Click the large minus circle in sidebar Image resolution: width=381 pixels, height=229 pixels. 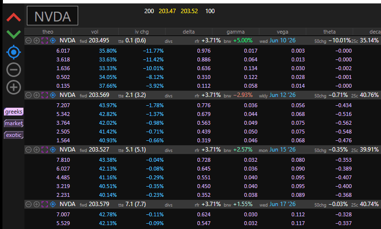pyautogui.click(x=14, y=70)
